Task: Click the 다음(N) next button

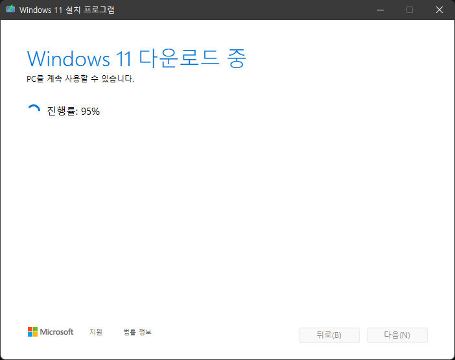Action: pyautogui.click(x=397, y=335)
